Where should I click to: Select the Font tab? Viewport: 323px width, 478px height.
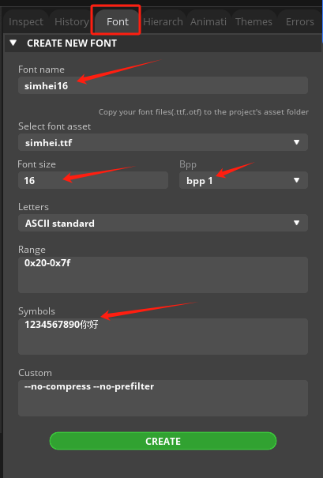pyautogui.click(x=118, y=21)
